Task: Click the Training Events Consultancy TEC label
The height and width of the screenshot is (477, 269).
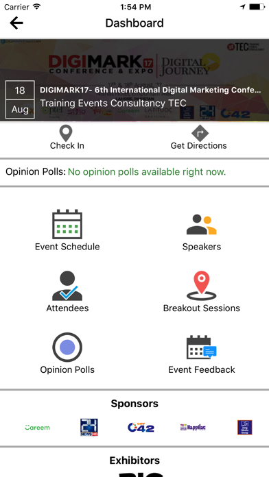Action: pos(113,103)
